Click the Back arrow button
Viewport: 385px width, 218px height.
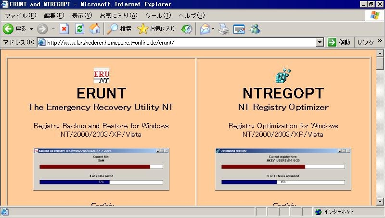click(x=8, y=29)
